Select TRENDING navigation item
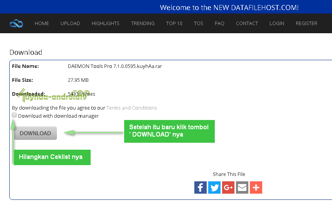Image resolution: width=332 pixels, height=201 pixels. [143, 23]
